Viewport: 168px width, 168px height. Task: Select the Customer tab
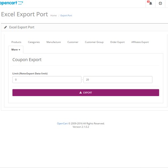pos(73,42)
